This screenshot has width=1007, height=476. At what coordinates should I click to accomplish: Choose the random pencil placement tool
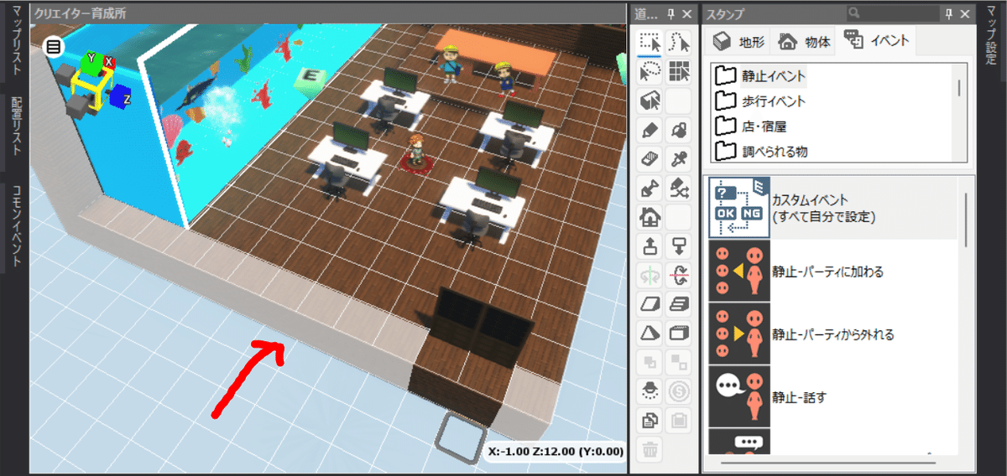tap(680, 189)
